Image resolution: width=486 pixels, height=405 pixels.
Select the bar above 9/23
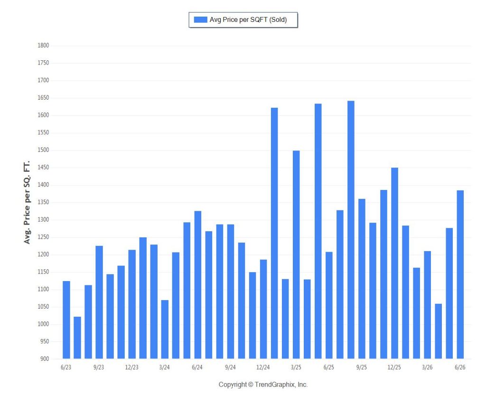99,302
